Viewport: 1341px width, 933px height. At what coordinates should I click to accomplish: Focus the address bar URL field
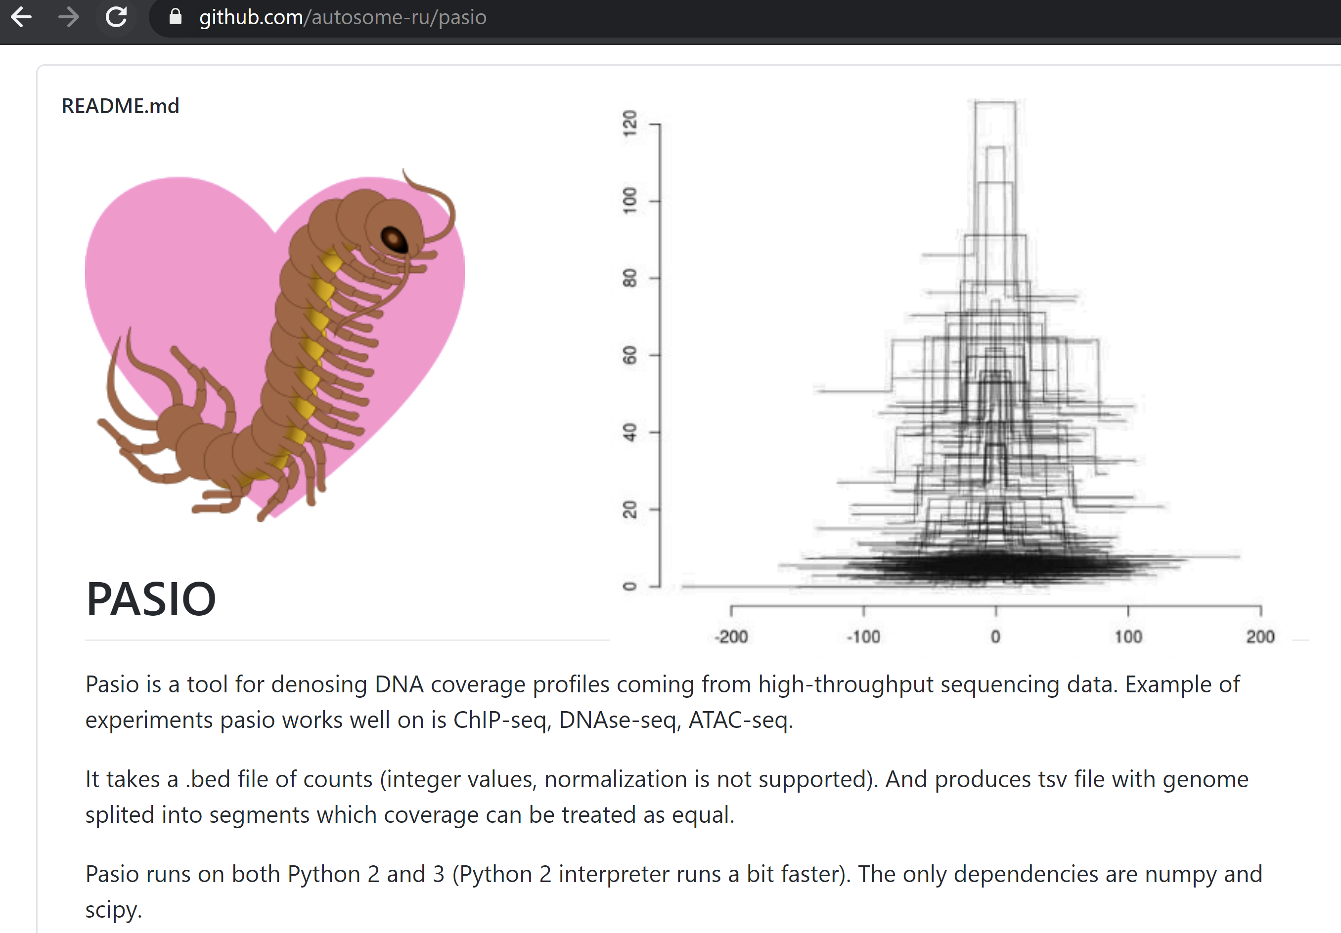701,17
